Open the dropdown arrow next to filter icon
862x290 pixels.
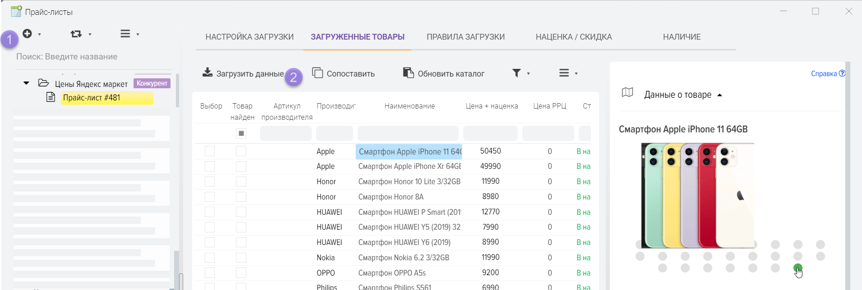pyautogui.click(x=528, y=73)
